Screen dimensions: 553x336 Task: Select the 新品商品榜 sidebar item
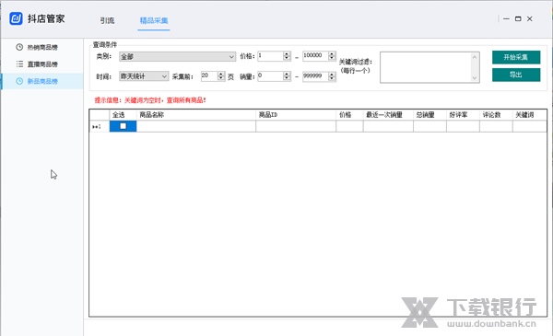42,81
